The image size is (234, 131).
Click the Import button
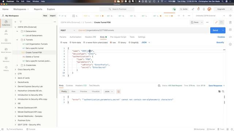click(53, 16)
